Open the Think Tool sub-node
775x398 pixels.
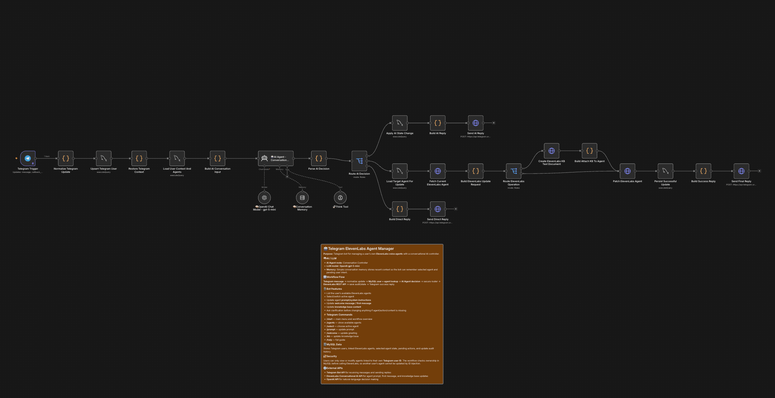point(341,198)
